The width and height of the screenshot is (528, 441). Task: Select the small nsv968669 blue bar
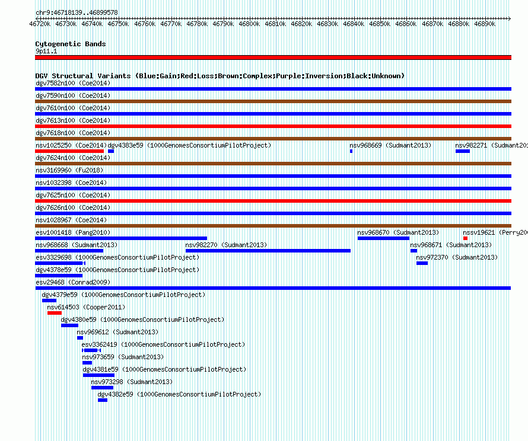coord(351,151)
